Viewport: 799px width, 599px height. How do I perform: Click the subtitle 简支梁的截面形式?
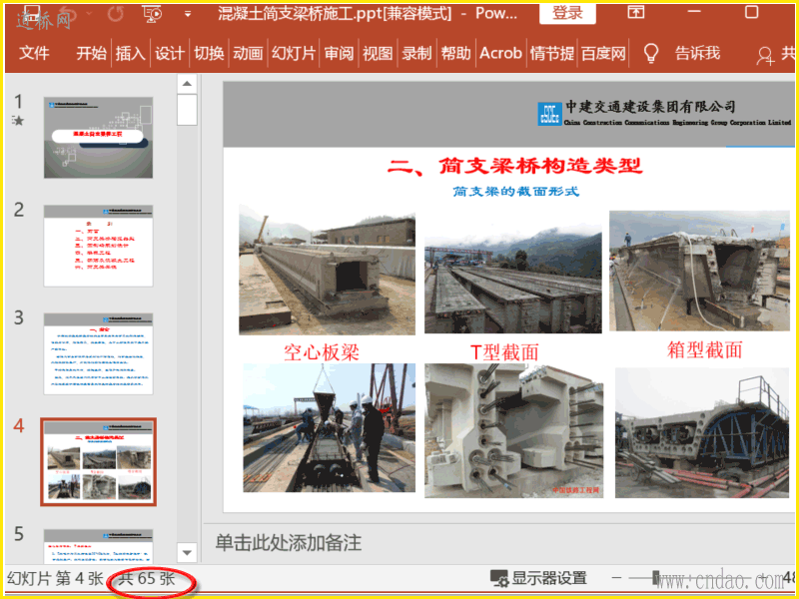(x=516, y=192)
